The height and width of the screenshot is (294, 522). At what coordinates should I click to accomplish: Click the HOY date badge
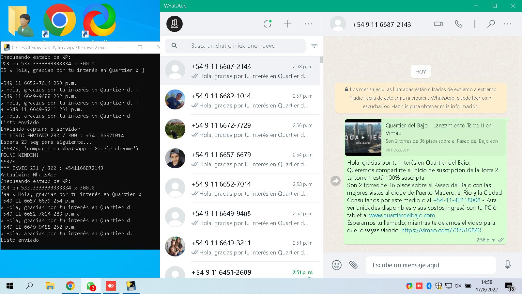point(421,72)
